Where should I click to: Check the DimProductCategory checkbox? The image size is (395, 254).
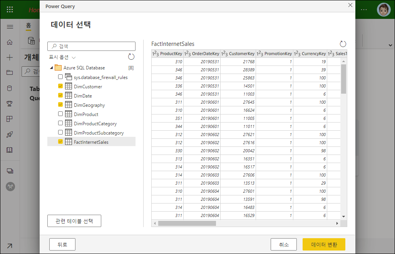click(60, 123)
